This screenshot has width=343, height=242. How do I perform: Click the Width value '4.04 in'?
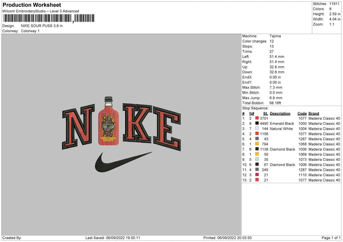pyautogui.click(x=334, y=19)
